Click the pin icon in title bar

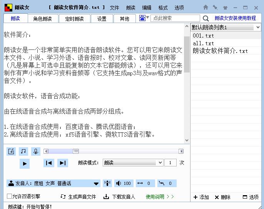pyautogui.click(x=216, y=7)
